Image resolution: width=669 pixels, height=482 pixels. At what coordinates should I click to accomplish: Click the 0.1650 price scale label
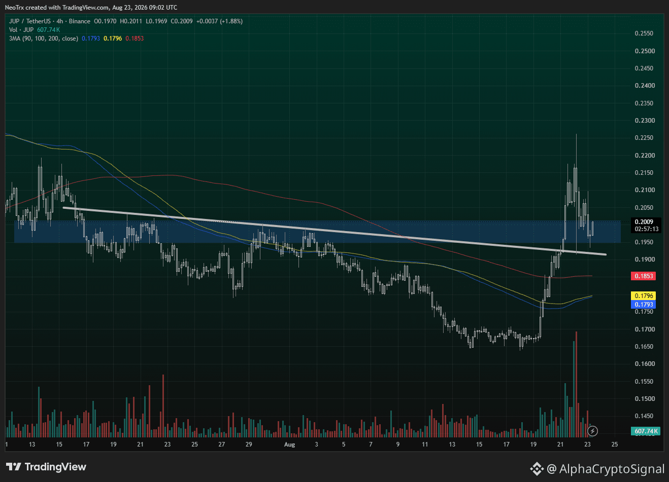click(644, 347)
